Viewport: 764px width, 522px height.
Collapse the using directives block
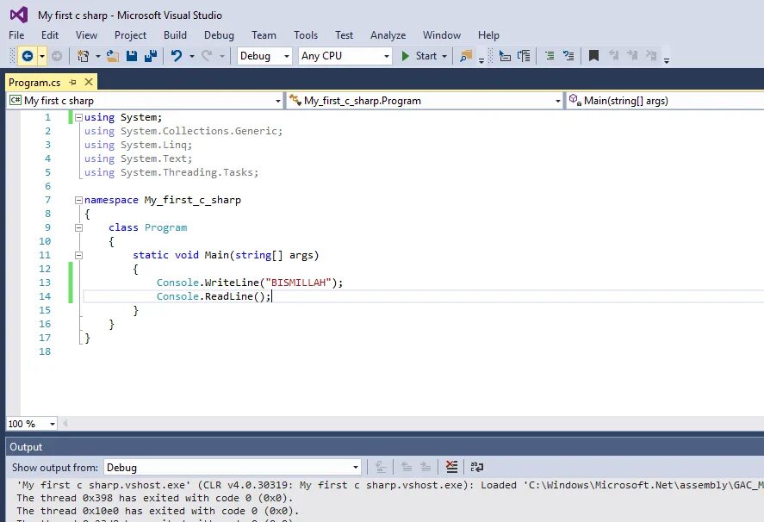[x=78, y=117]
